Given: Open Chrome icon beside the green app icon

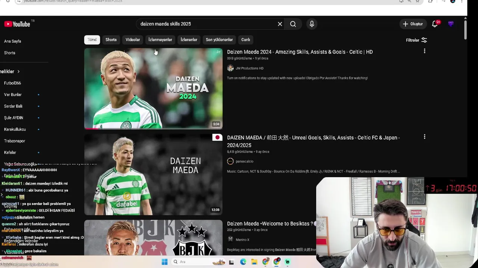Looking at the screenshot, I should coord(277,262).
